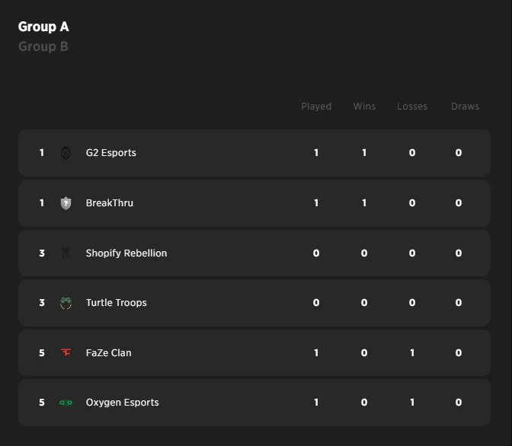
Task: Click the G2 Esports team logo
Action: (66, 153)
